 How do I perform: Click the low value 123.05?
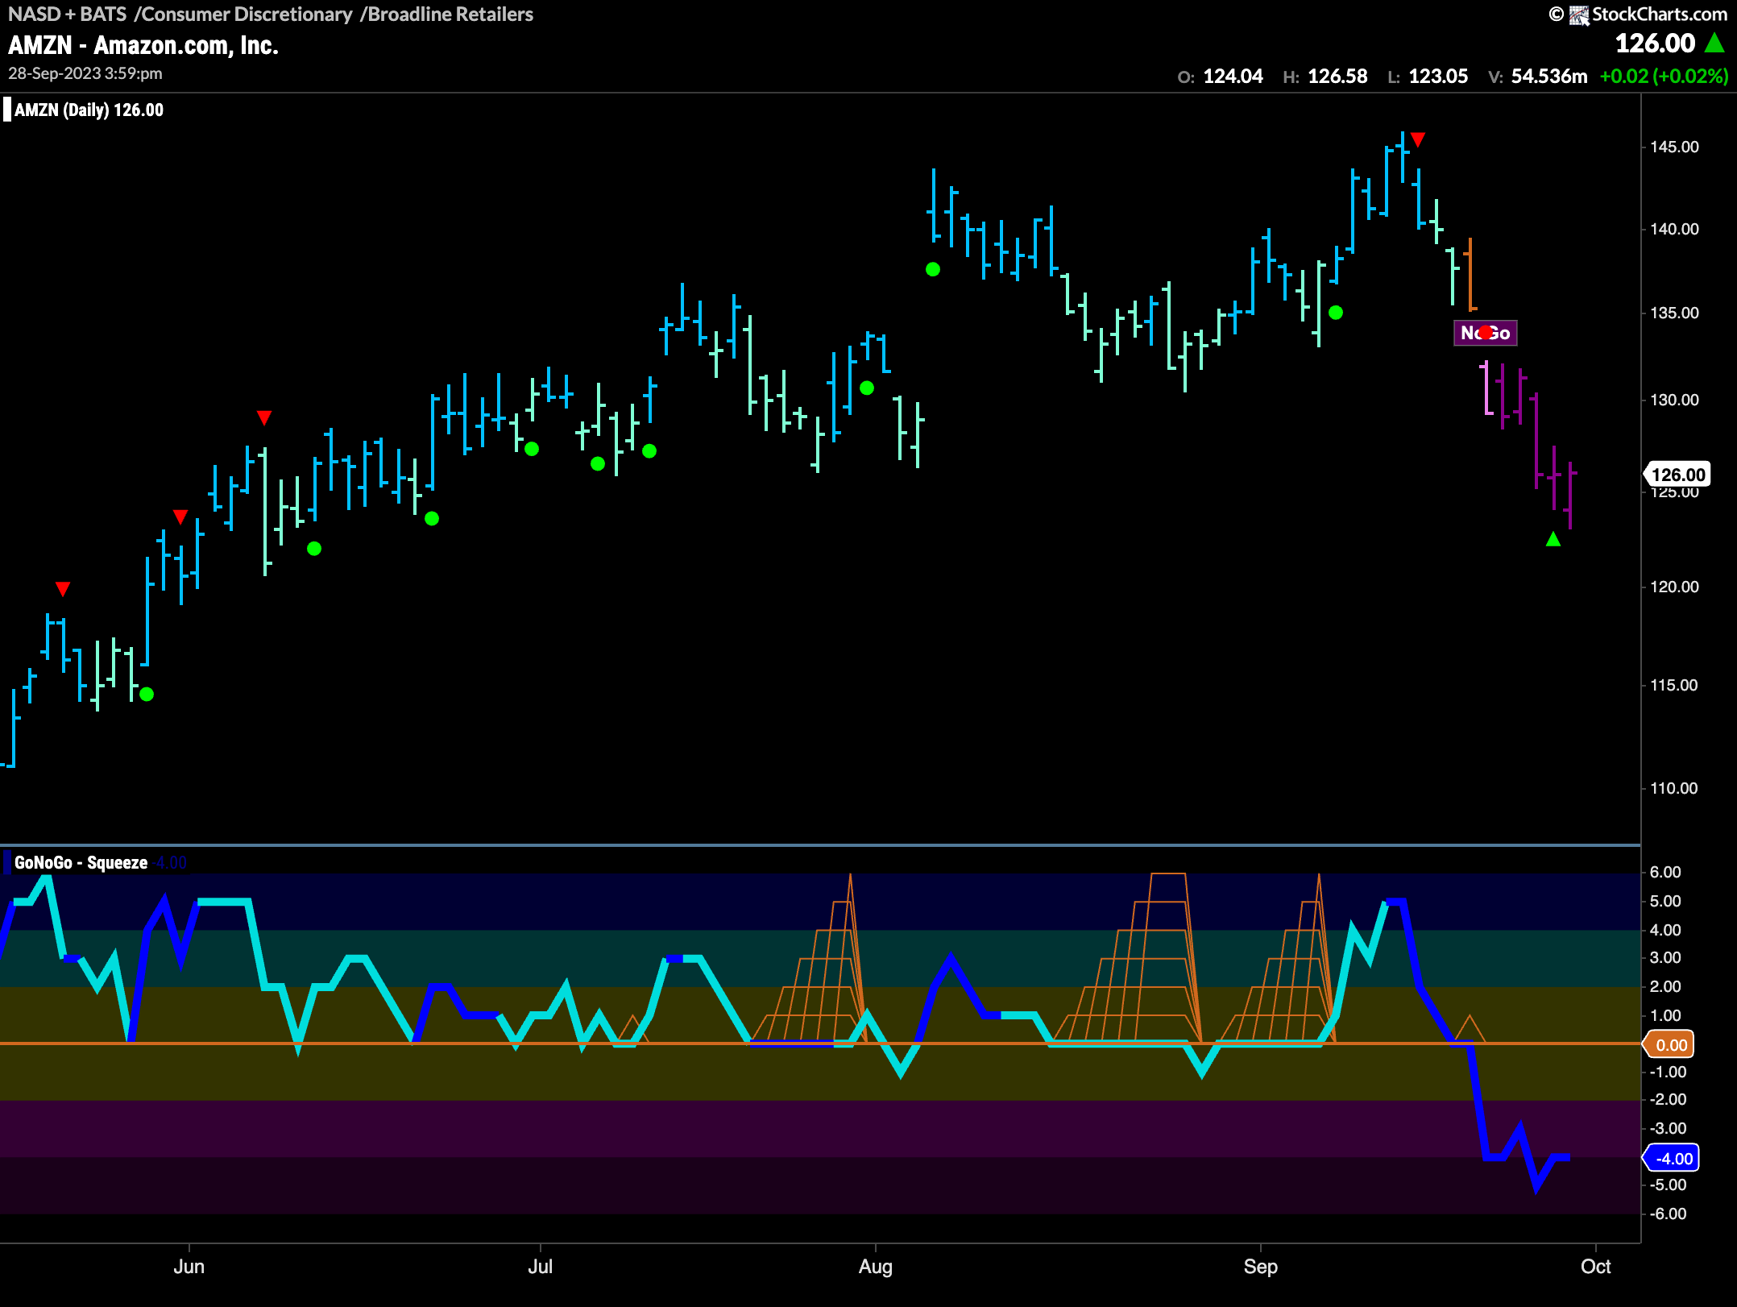[x=1438, y=77]
